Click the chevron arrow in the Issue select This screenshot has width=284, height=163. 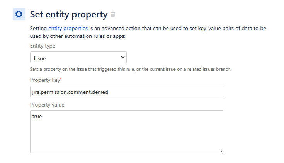(122, 57)
